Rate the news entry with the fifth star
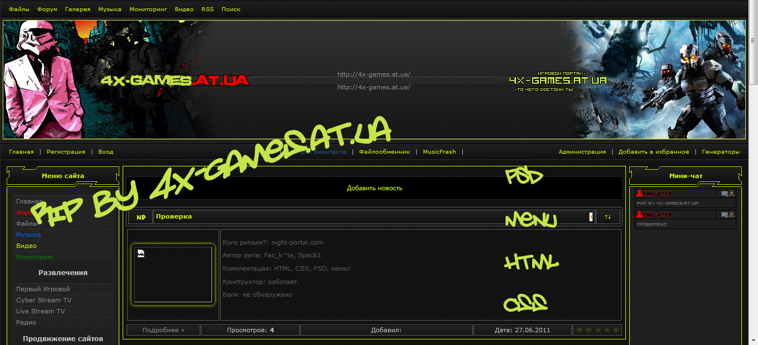The height and width of the screenshot is (345, 758). tap(615, 330)
